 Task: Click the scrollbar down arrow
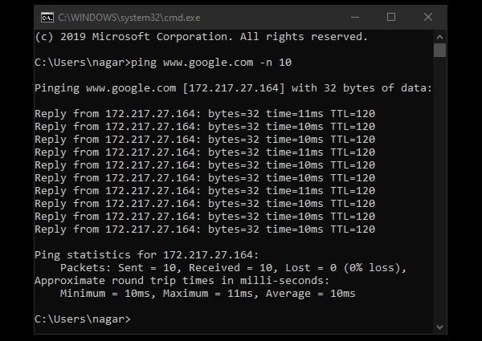point(439,326)
